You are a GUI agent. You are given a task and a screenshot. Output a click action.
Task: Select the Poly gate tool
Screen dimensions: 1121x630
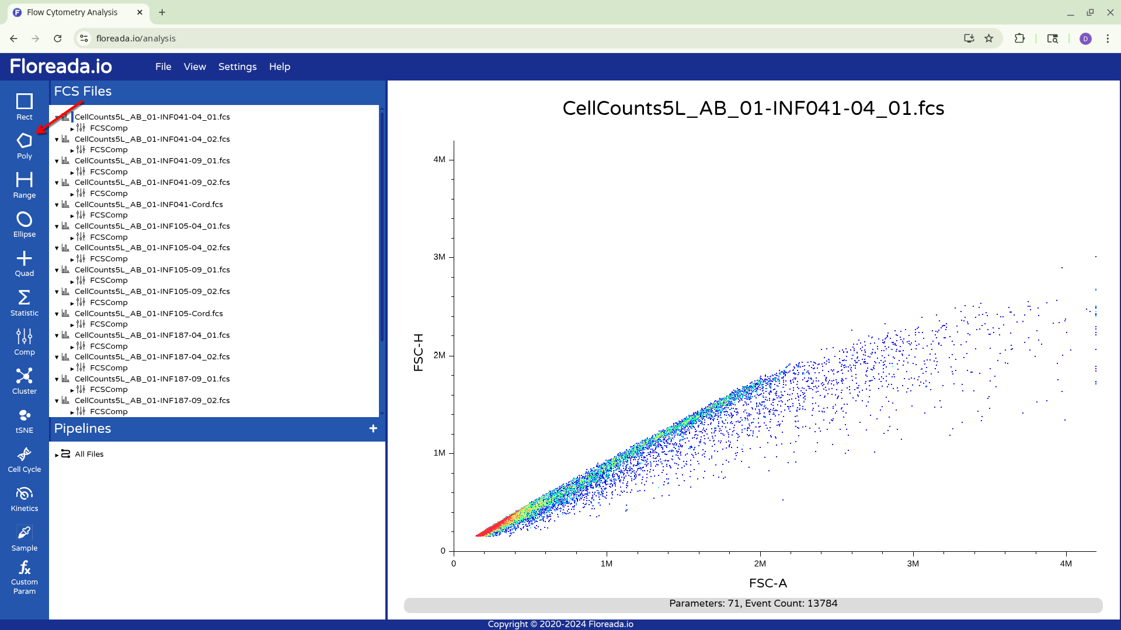(24, 146)
